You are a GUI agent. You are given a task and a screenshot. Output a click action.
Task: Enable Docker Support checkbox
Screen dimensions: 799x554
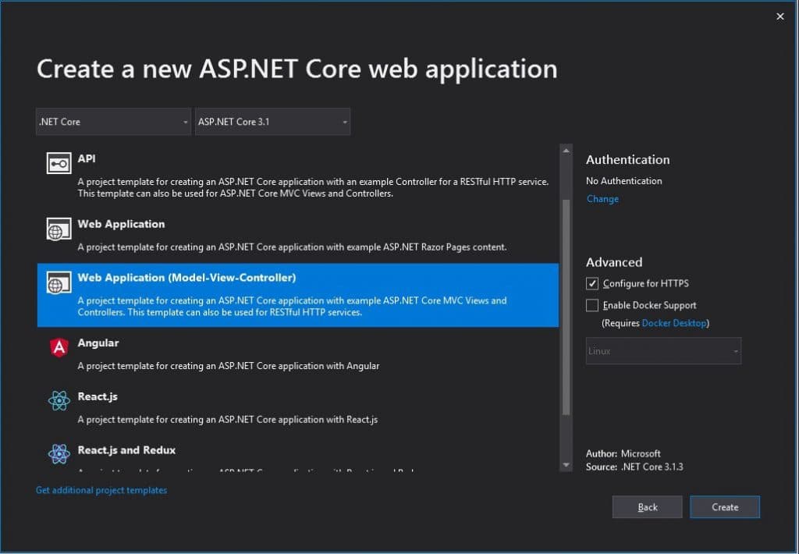[591, 305]
